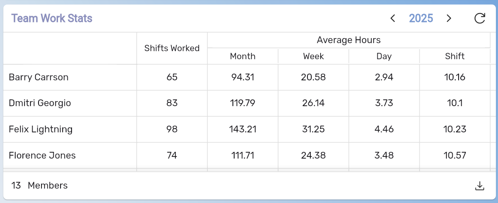Click the Team Work Stats title
Viewport: 498px width, 203px height.
[52, 18]
